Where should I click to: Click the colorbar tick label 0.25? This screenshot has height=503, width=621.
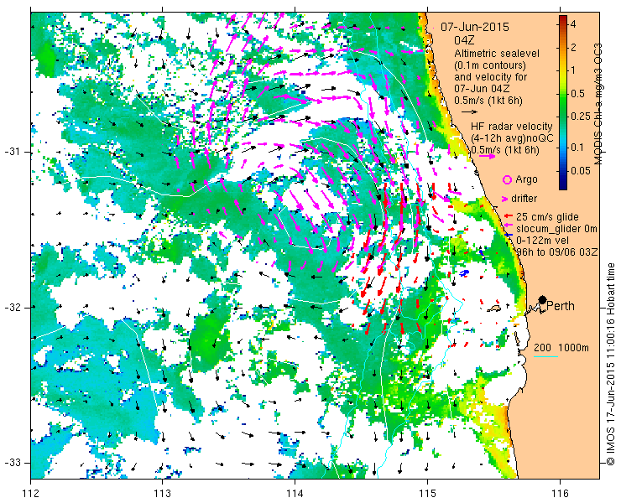[580, 116]
